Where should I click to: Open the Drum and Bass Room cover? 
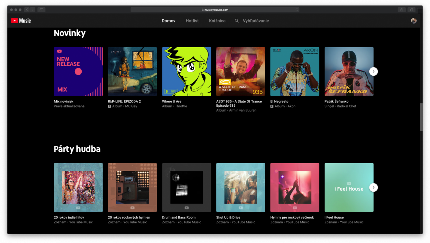coord(187,187)
